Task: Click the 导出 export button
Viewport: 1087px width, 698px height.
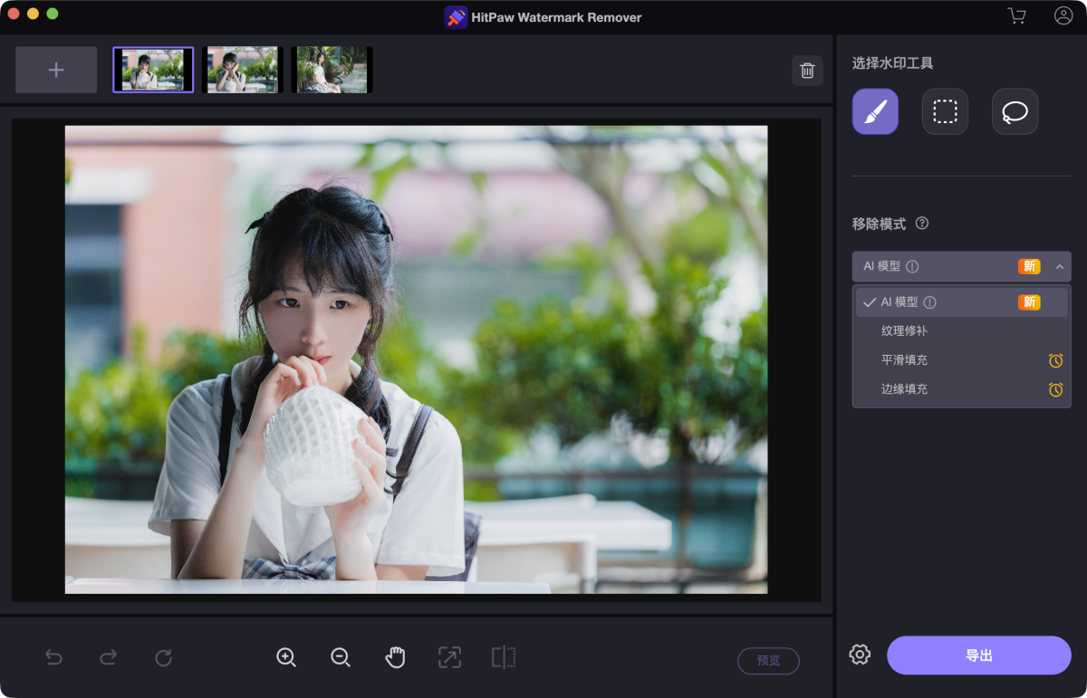Action: (978, 655)
